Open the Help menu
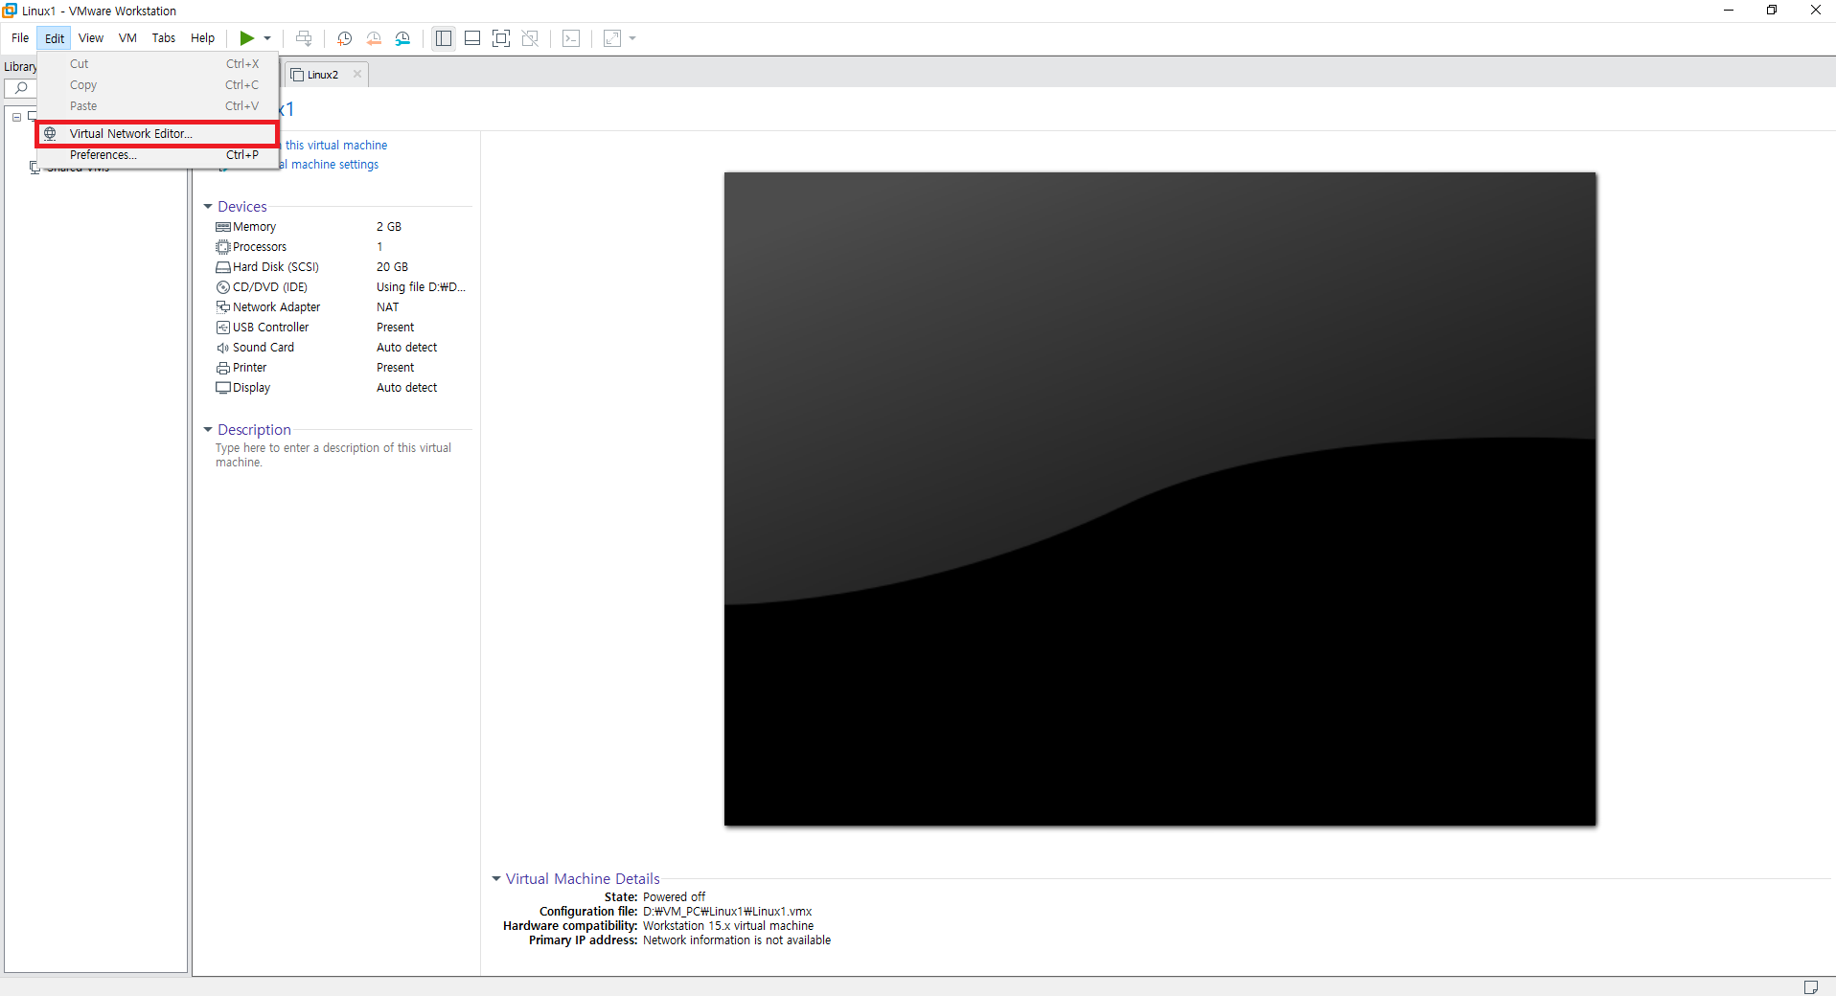The height and width of the screenshot is (996, 1836). pyautogui.click(x=202, y=38)
